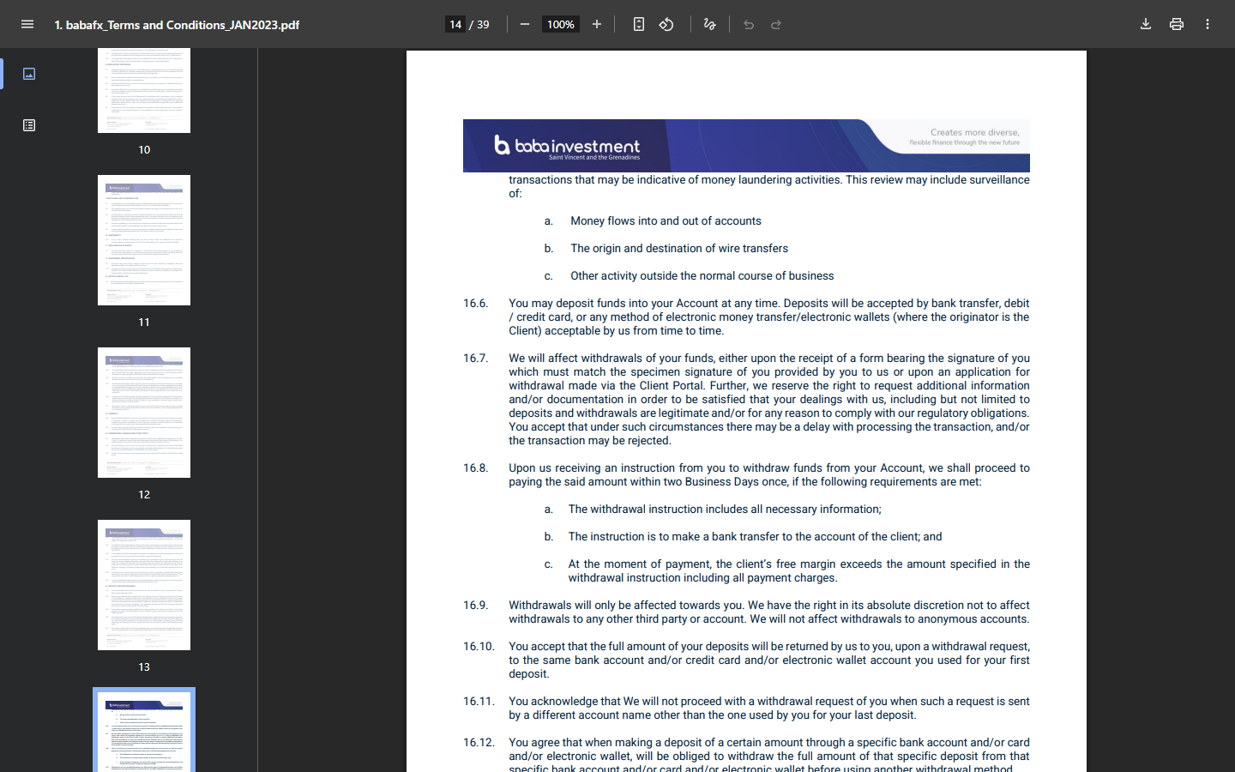Click the redo arrow icon
1235x772 pixels.
pyautogui.click(x=776, y=24)
